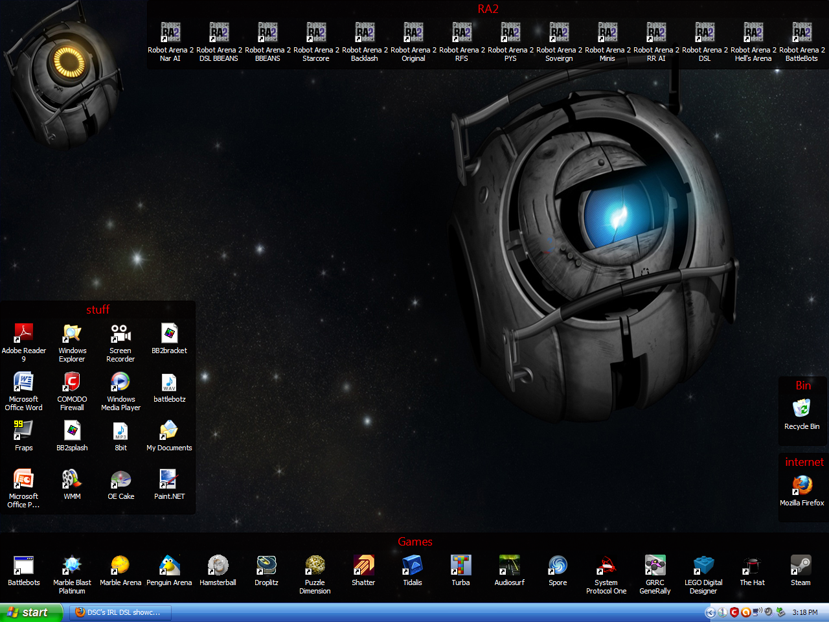Select the battlebotz WAV file
This screenshot has height=622, width=829.
click(169, 387)
